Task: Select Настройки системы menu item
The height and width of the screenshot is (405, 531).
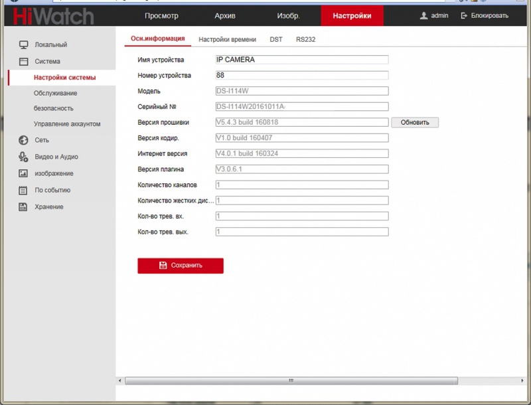Action: pos(64,78)
